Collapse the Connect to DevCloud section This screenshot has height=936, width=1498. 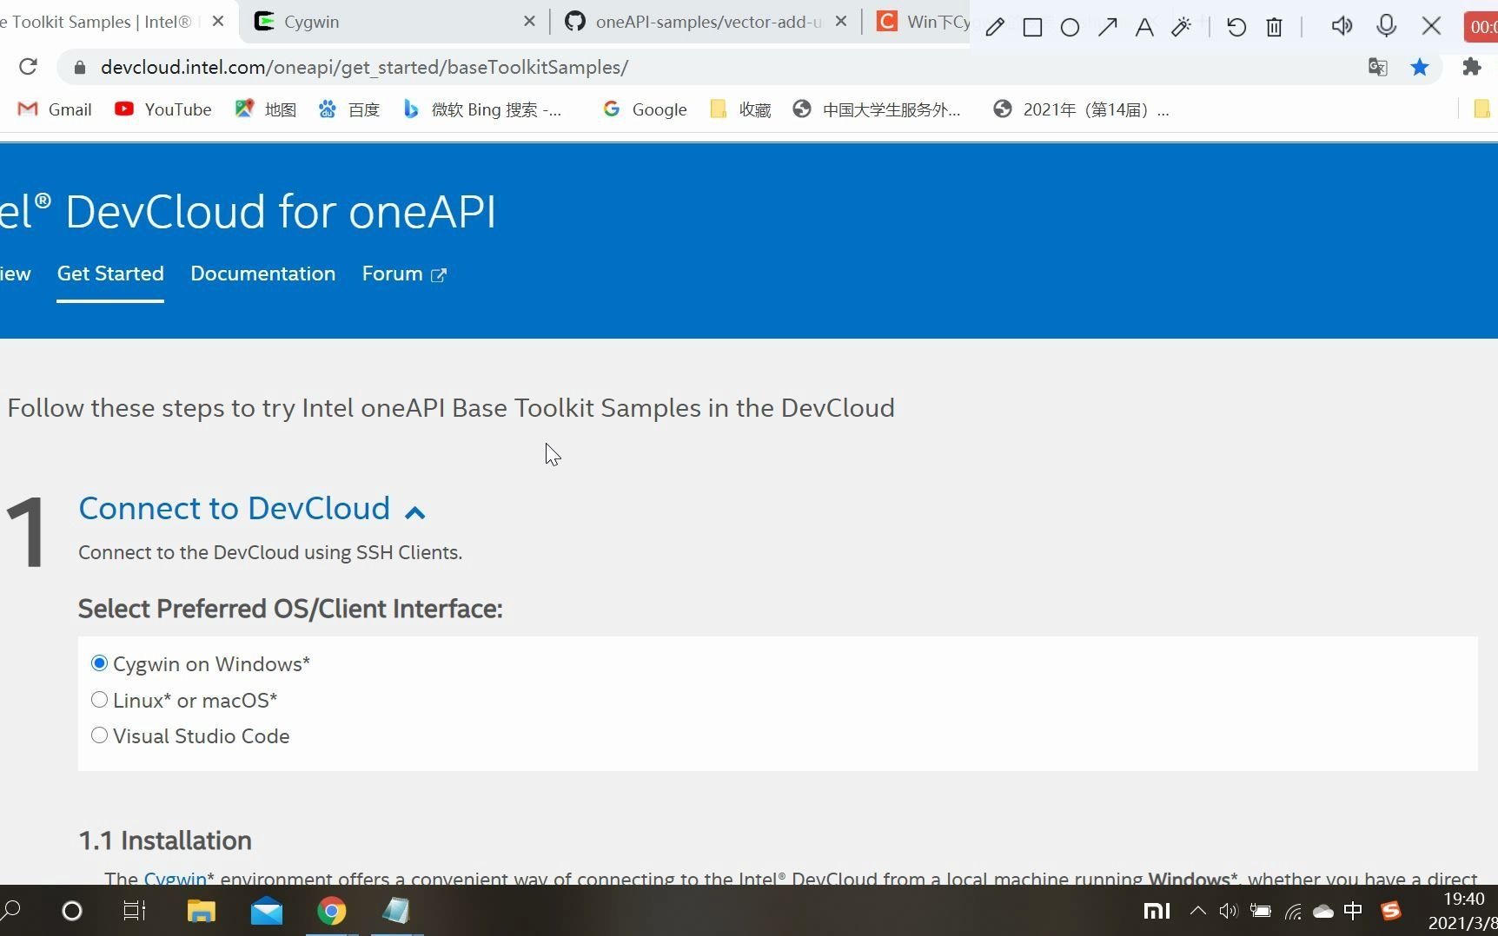coord(415,512)
